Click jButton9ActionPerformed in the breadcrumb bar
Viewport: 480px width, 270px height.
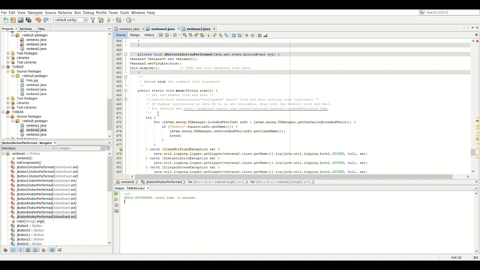(x=164, y=182)
